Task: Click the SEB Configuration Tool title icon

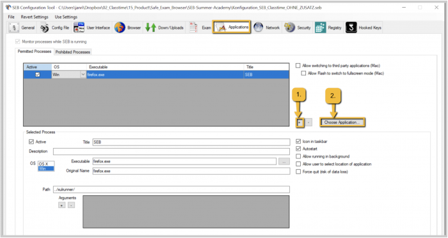Action: coord(8,8)
